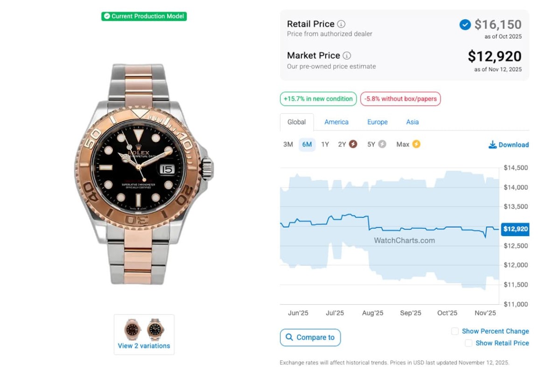Choose the 1Y time range
The image size is (560, 370).
coord(325,145)
